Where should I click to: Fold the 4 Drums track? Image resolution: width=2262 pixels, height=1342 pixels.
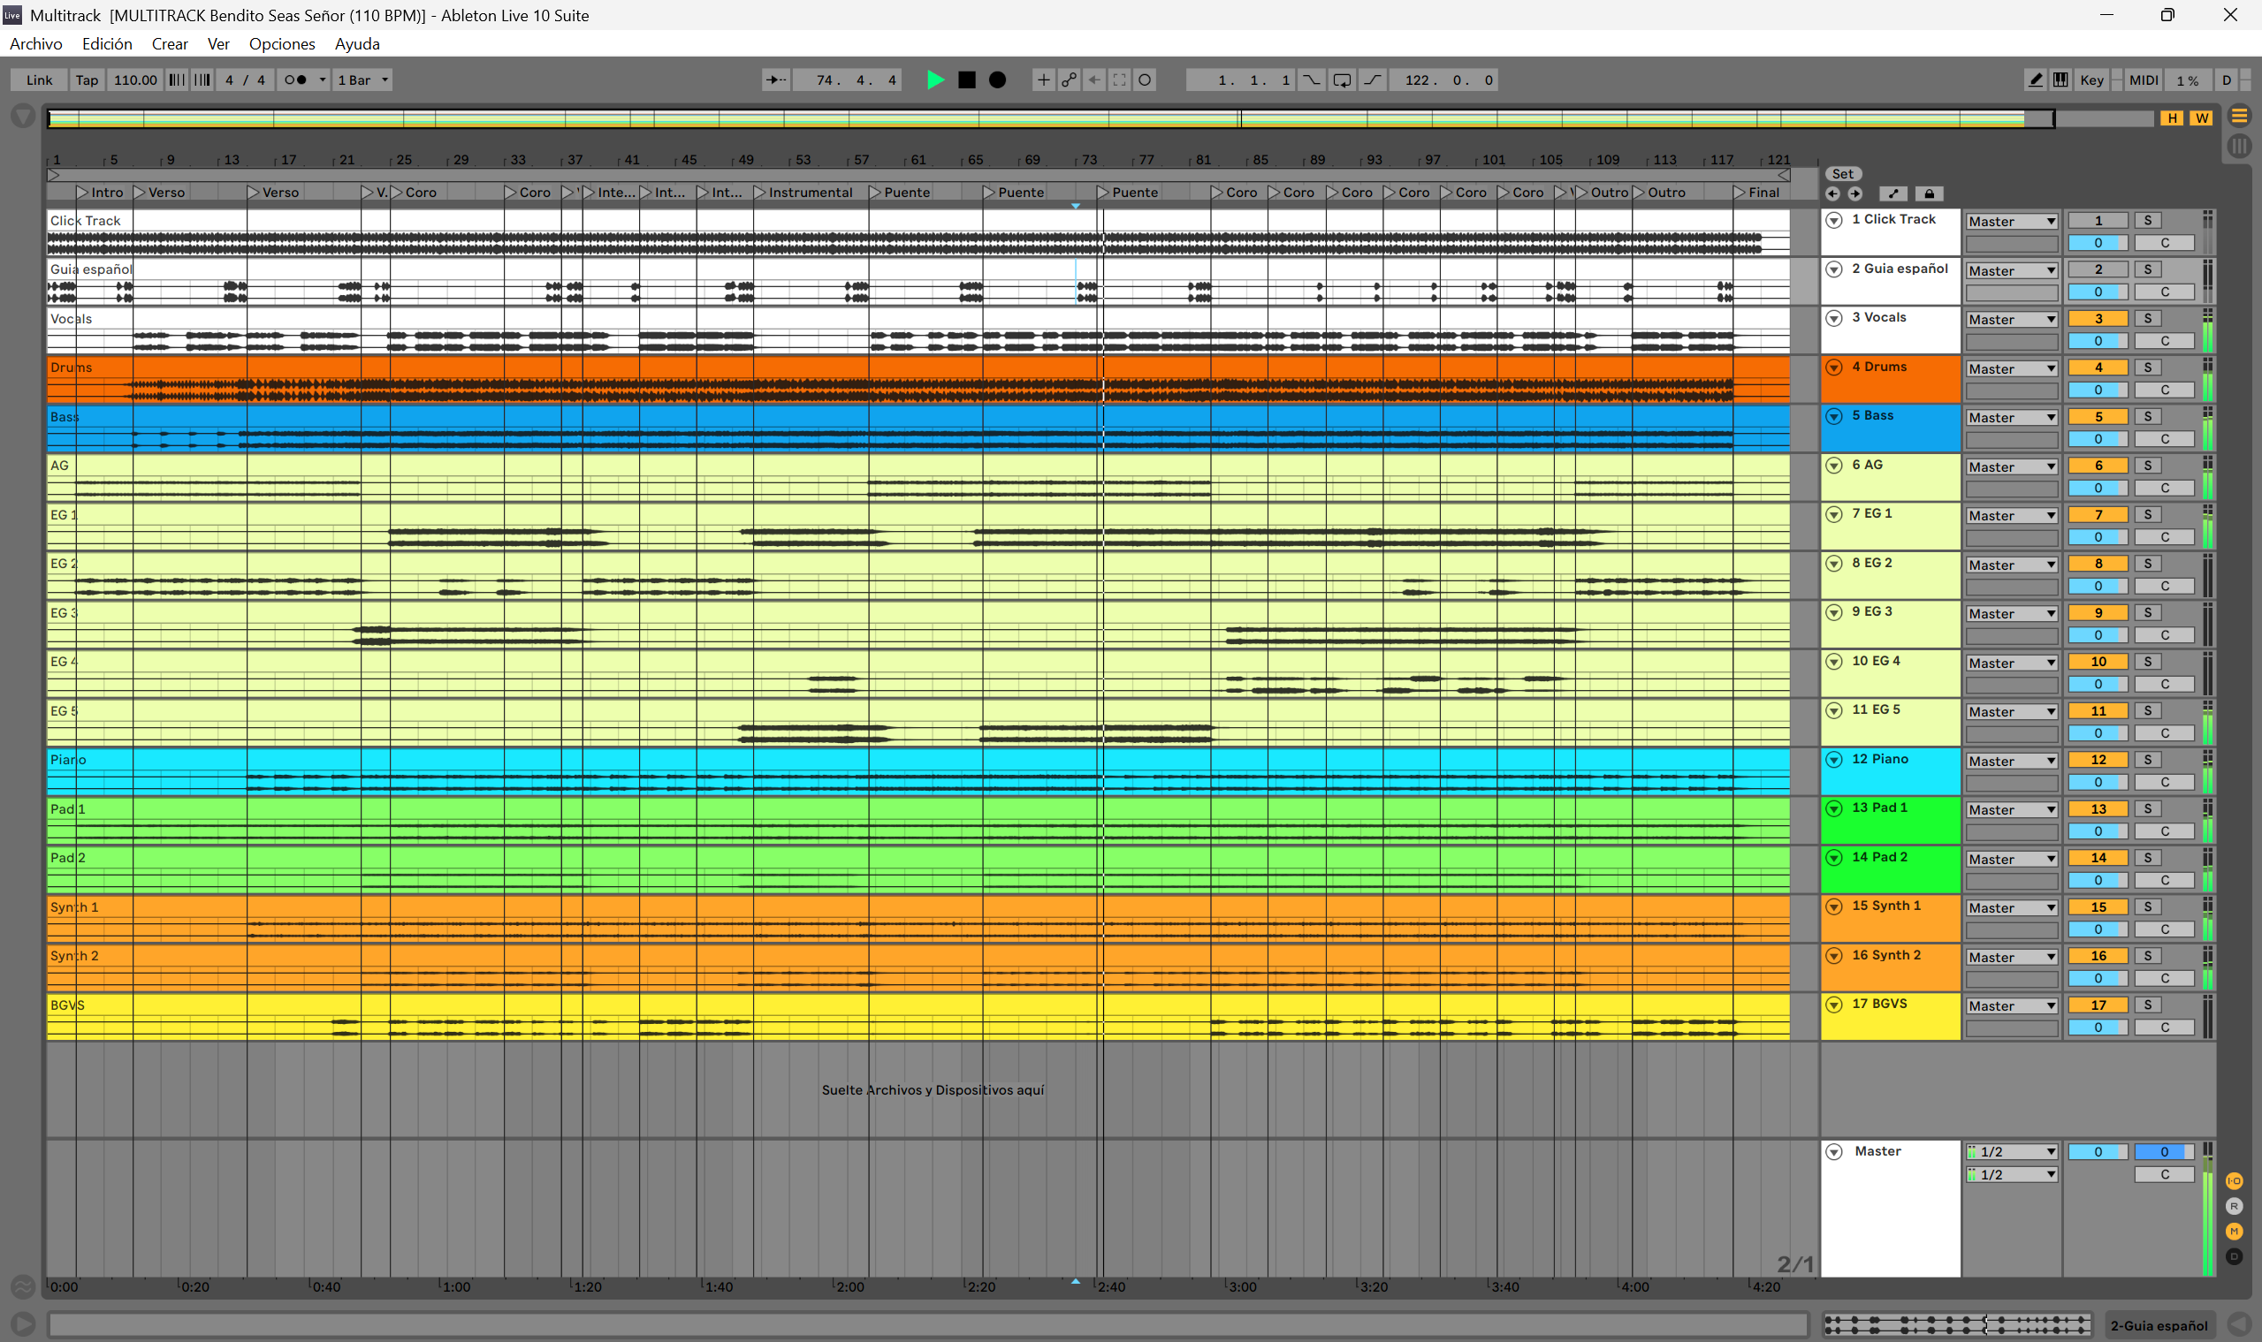pos(1834,368)
